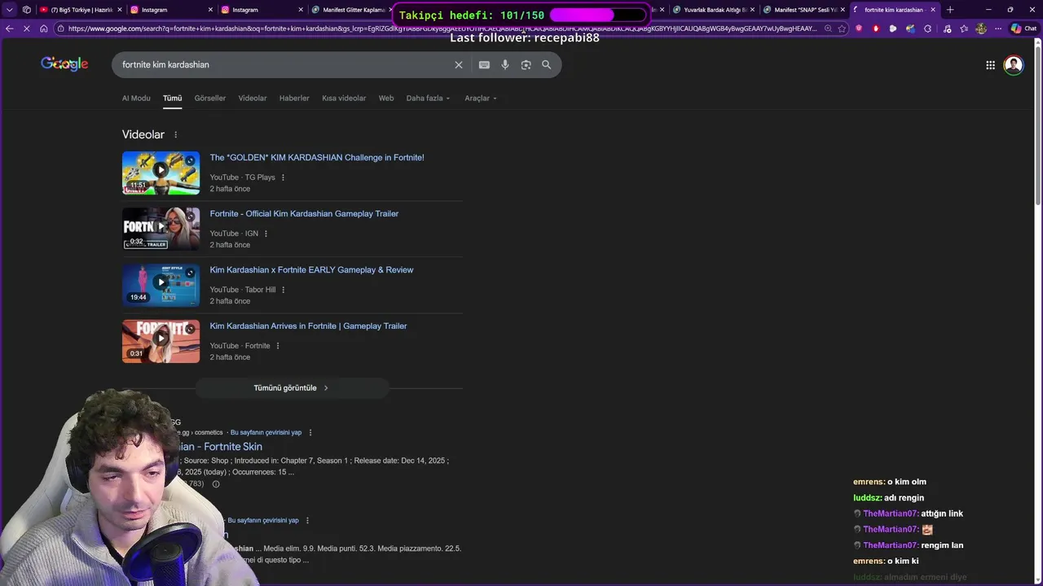Open the on-screen keyboard icon in search box

(484, 65)
